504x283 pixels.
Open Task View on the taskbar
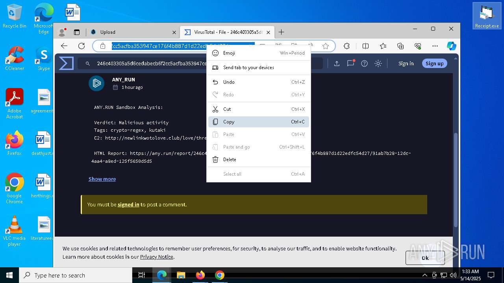(142, 275)
